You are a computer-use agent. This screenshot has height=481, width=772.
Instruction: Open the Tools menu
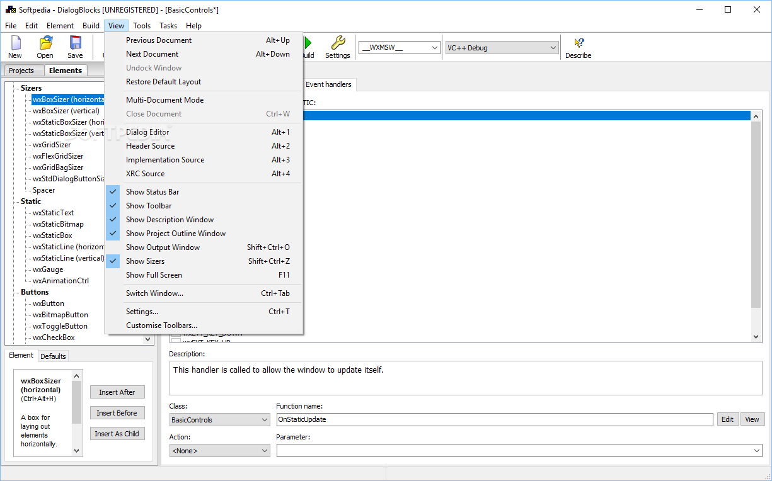142,26
